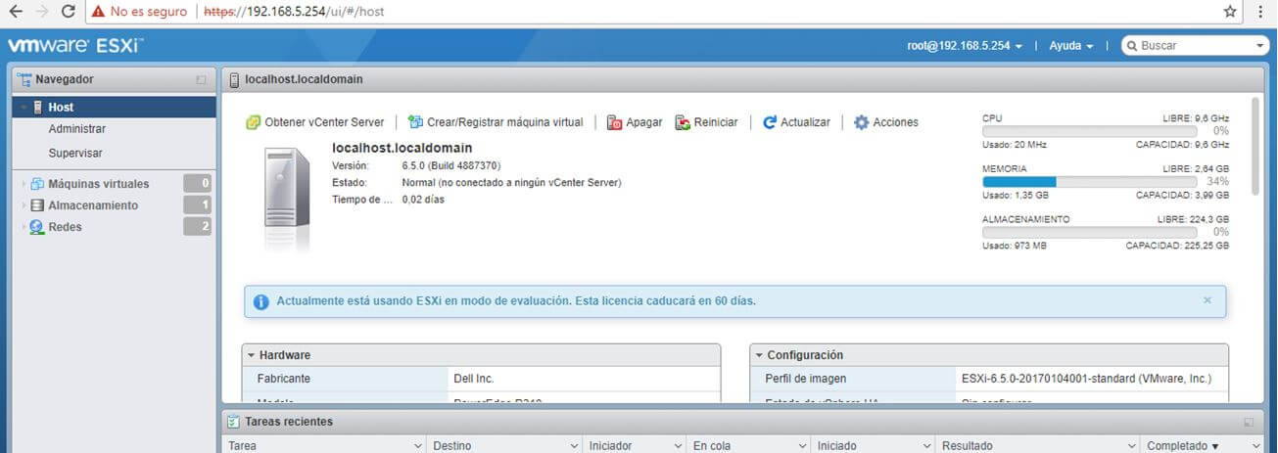Click Tareas recientes panel icon
The width and height of the screenshot is (1278, 453).
[x=233, y=422]
